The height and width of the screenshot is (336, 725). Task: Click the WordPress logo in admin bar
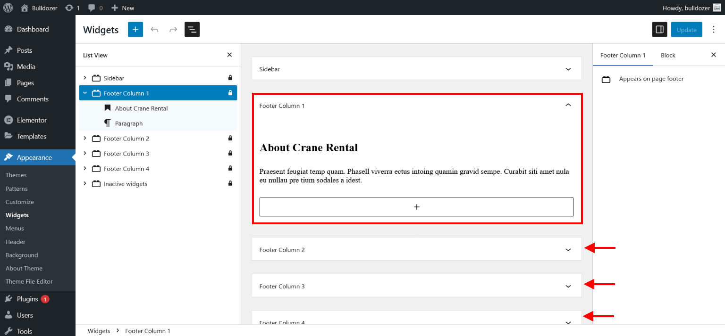click(x=8, y=8)
